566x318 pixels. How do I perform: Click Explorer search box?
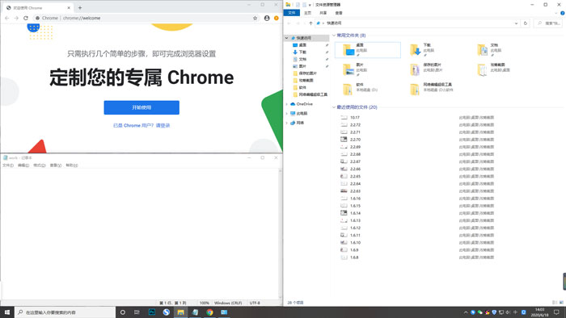tap(547, 23)
